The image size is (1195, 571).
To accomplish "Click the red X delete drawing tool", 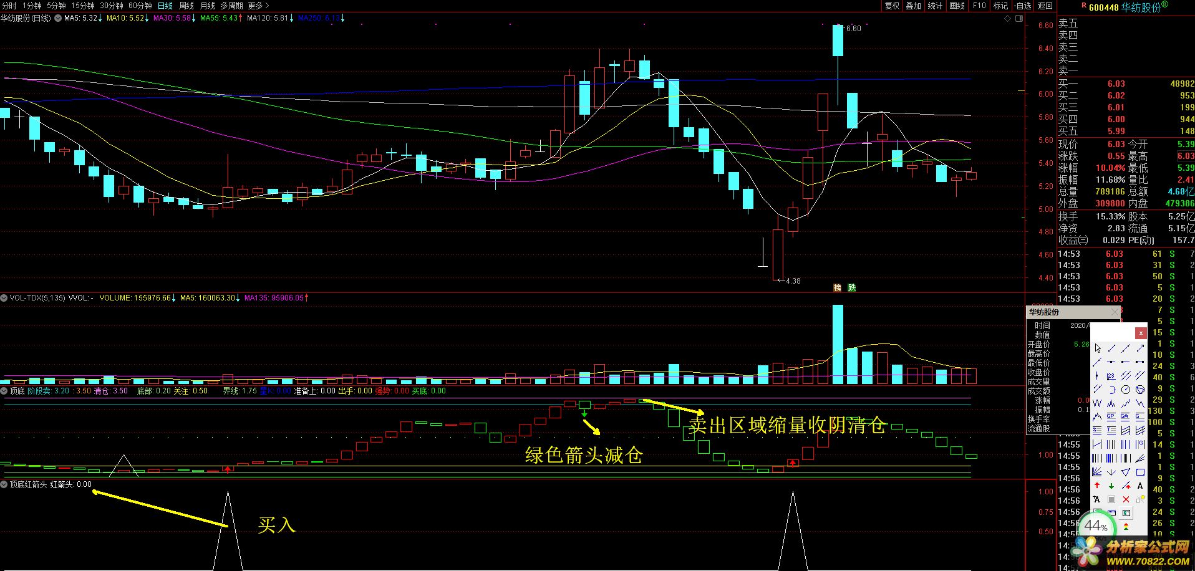I will pos(1126,499).
